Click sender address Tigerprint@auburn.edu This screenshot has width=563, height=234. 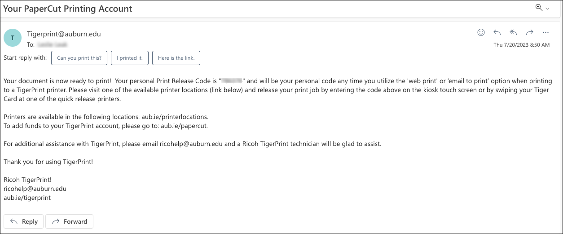(64, 34)
